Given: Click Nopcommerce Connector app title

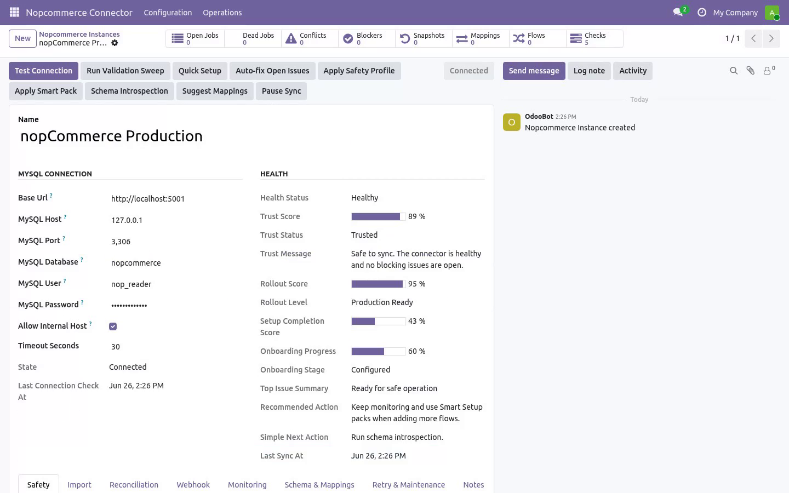Looking at the screenshot, I should coord(79,12).
